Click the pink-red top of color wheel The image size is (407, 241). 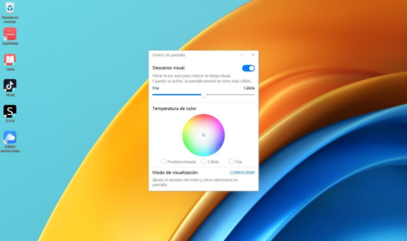pyautogui.click(x=203, y=118)
